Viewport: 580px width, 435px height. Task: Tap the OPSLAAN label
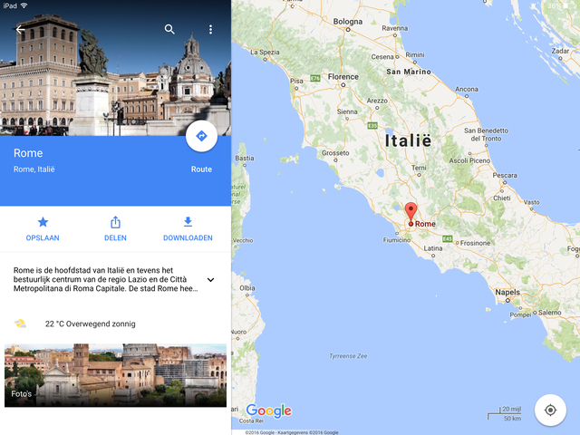tap(43, 237)
